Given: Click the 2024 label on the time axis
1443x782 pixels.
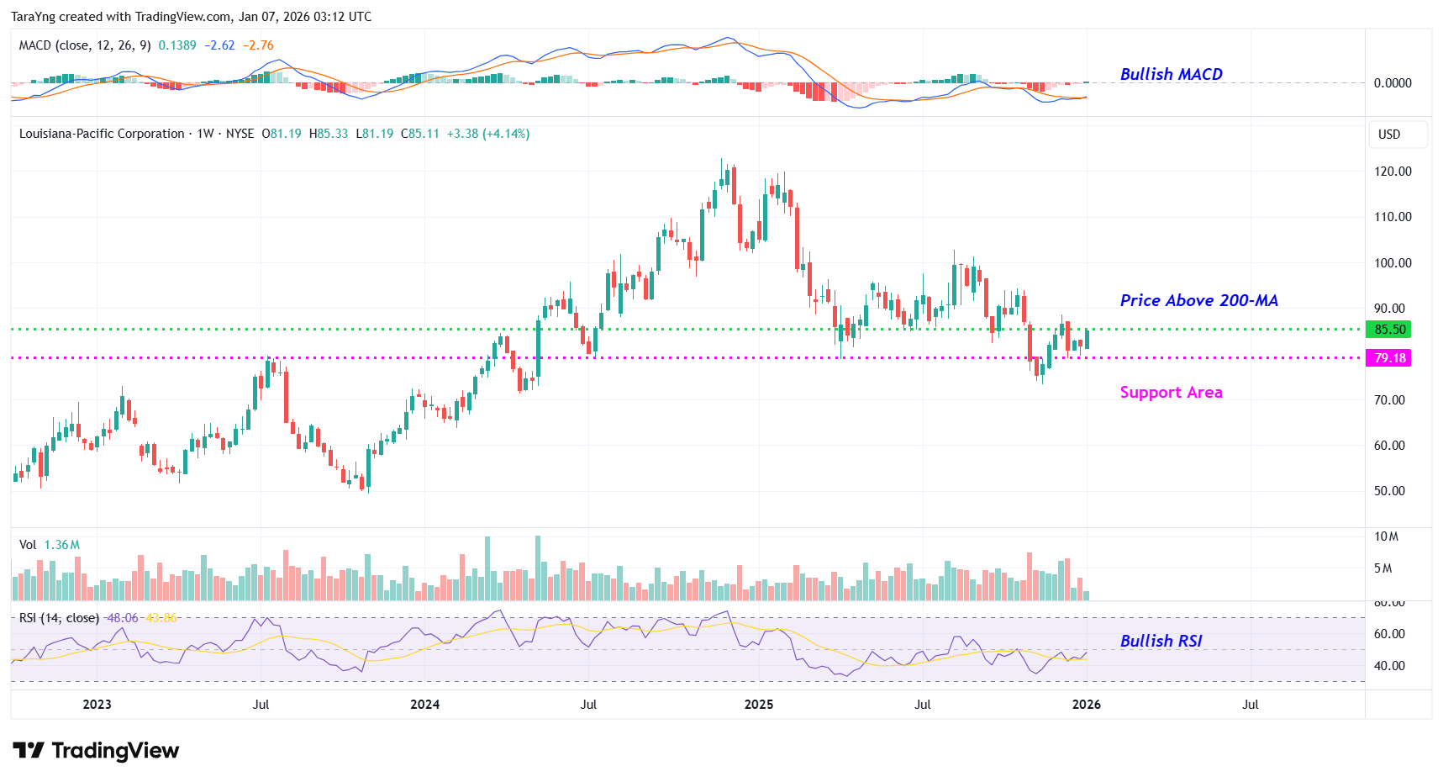Looking at the screenshot, I should pyautogui.click(x=424, y=705).
